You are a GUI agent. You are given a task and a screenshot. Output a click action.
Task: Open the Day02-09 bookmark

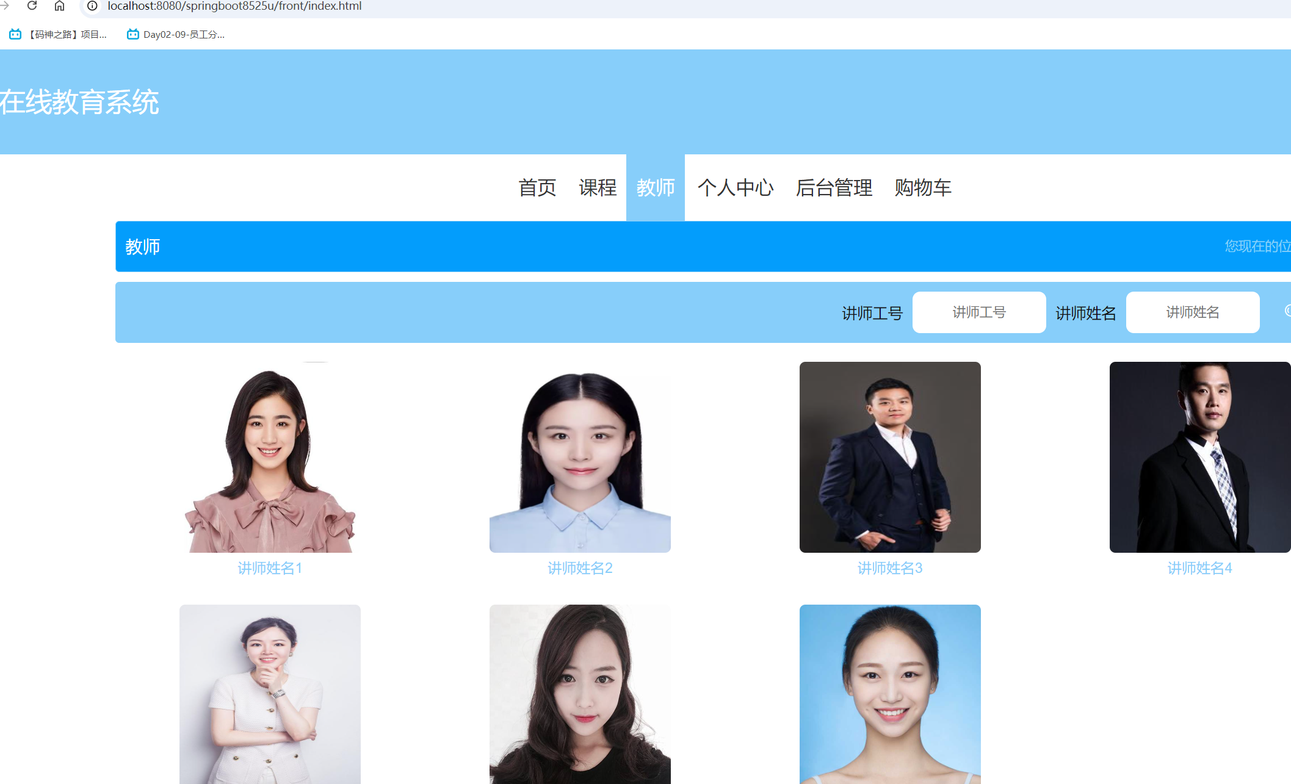[176, 35]
